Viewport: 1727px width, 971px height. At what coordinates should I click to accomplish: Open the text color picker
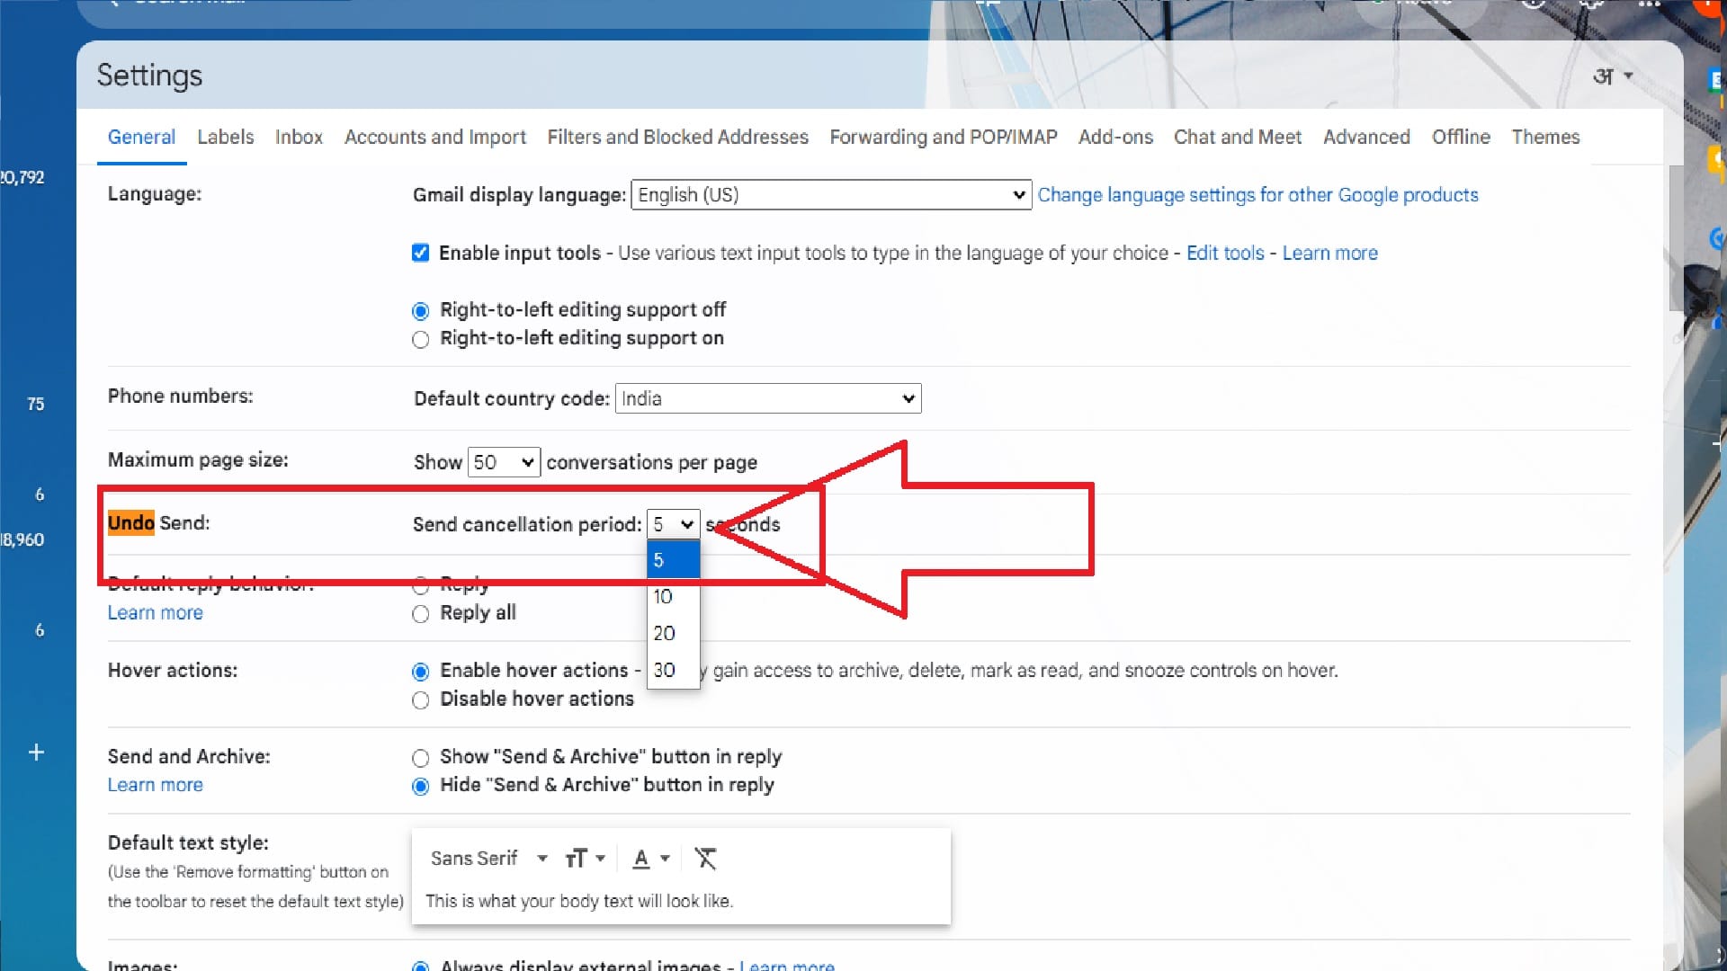651,859
